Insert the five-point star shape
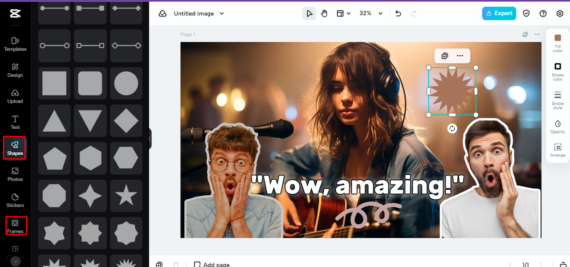The width and height of the screenshot is (570, 267). tap(126, 196)
